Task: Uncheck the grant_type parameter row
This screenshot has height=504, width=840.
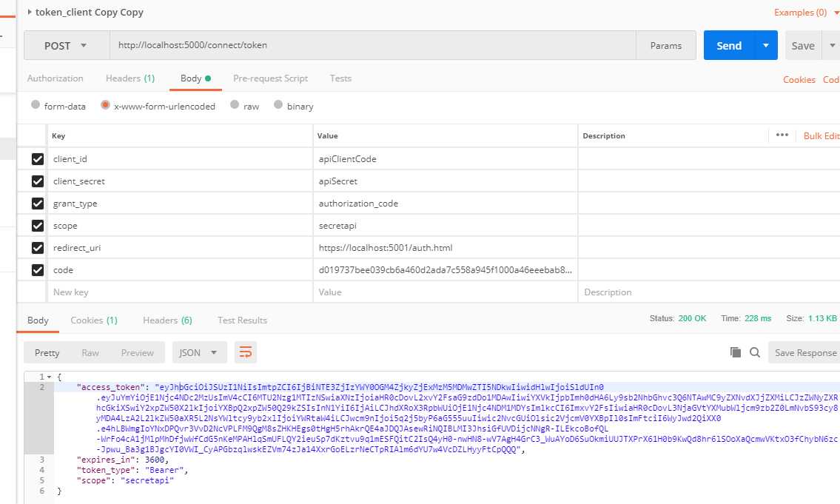Action: tap(38, 204)
